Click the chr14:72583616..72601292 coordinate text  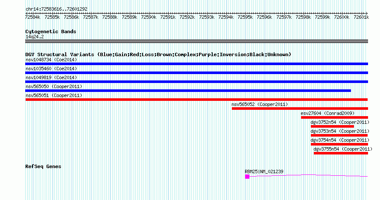(x=56, y=9)
